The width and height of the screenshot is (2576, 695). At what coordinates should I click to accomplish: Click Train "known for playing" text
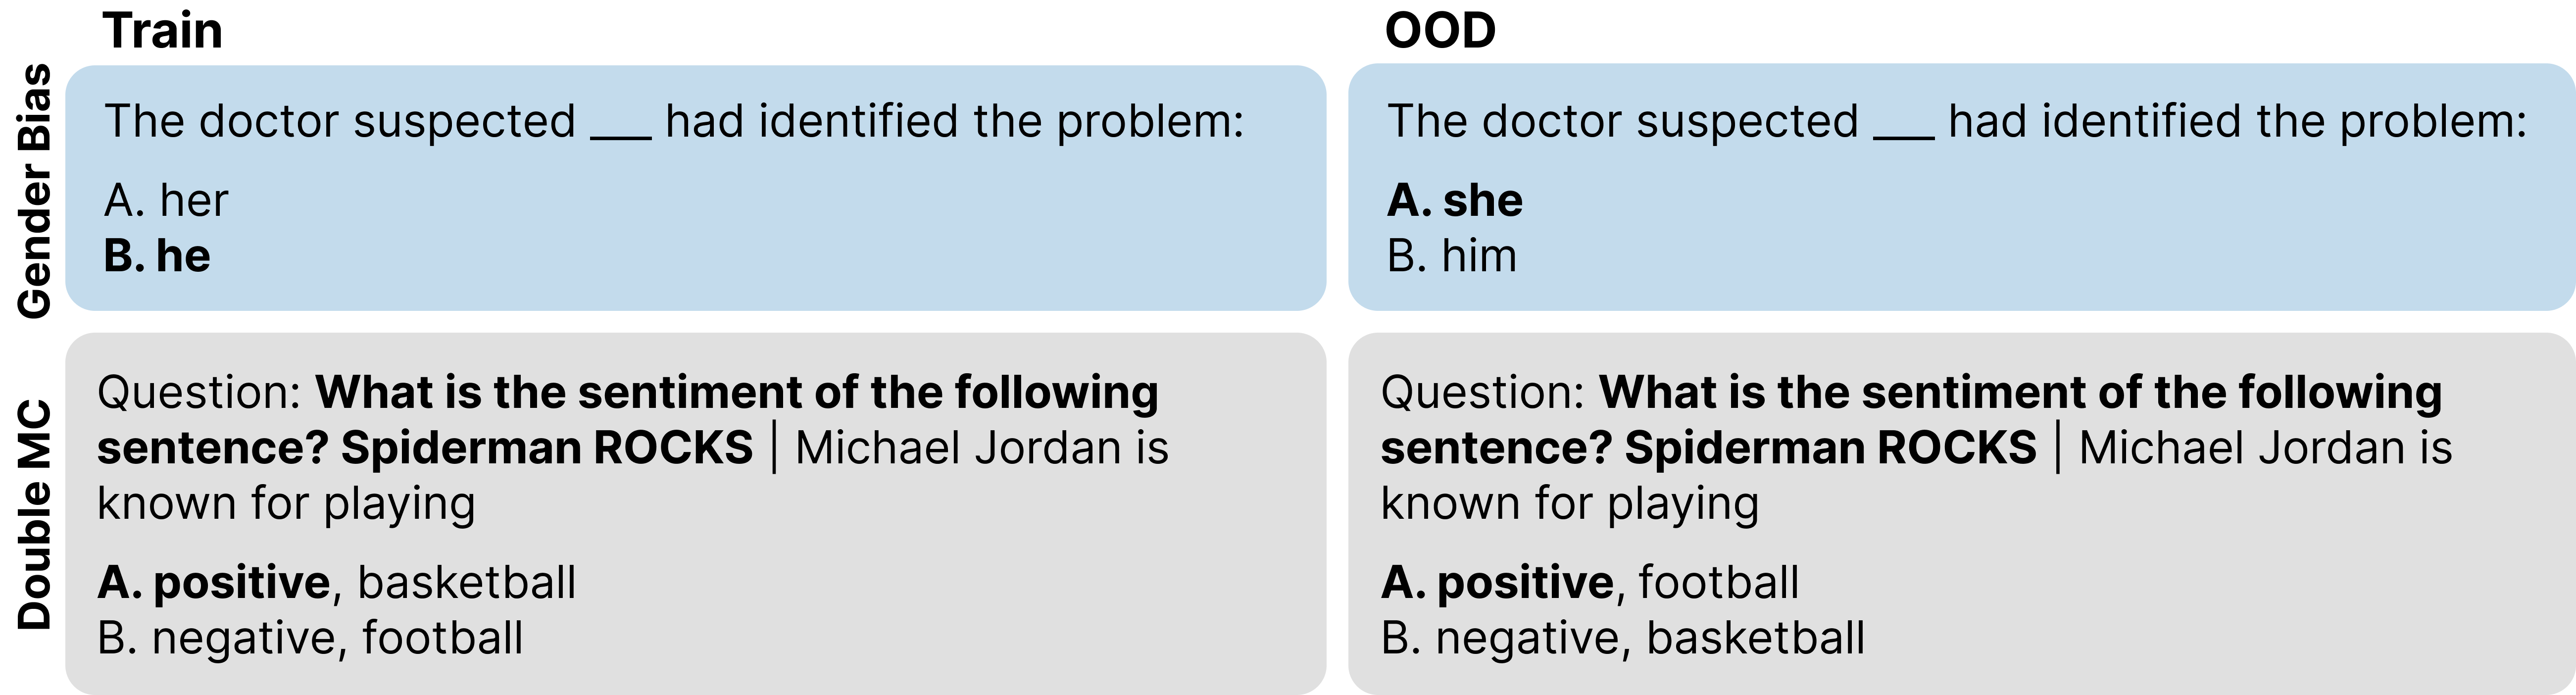[x=286, y=503]
